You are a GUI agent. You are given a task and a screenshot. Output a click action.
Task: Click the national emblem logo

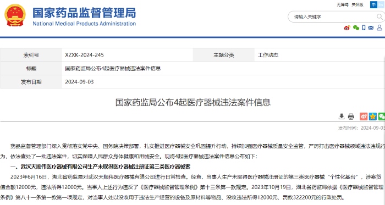[x=15, y=15]
